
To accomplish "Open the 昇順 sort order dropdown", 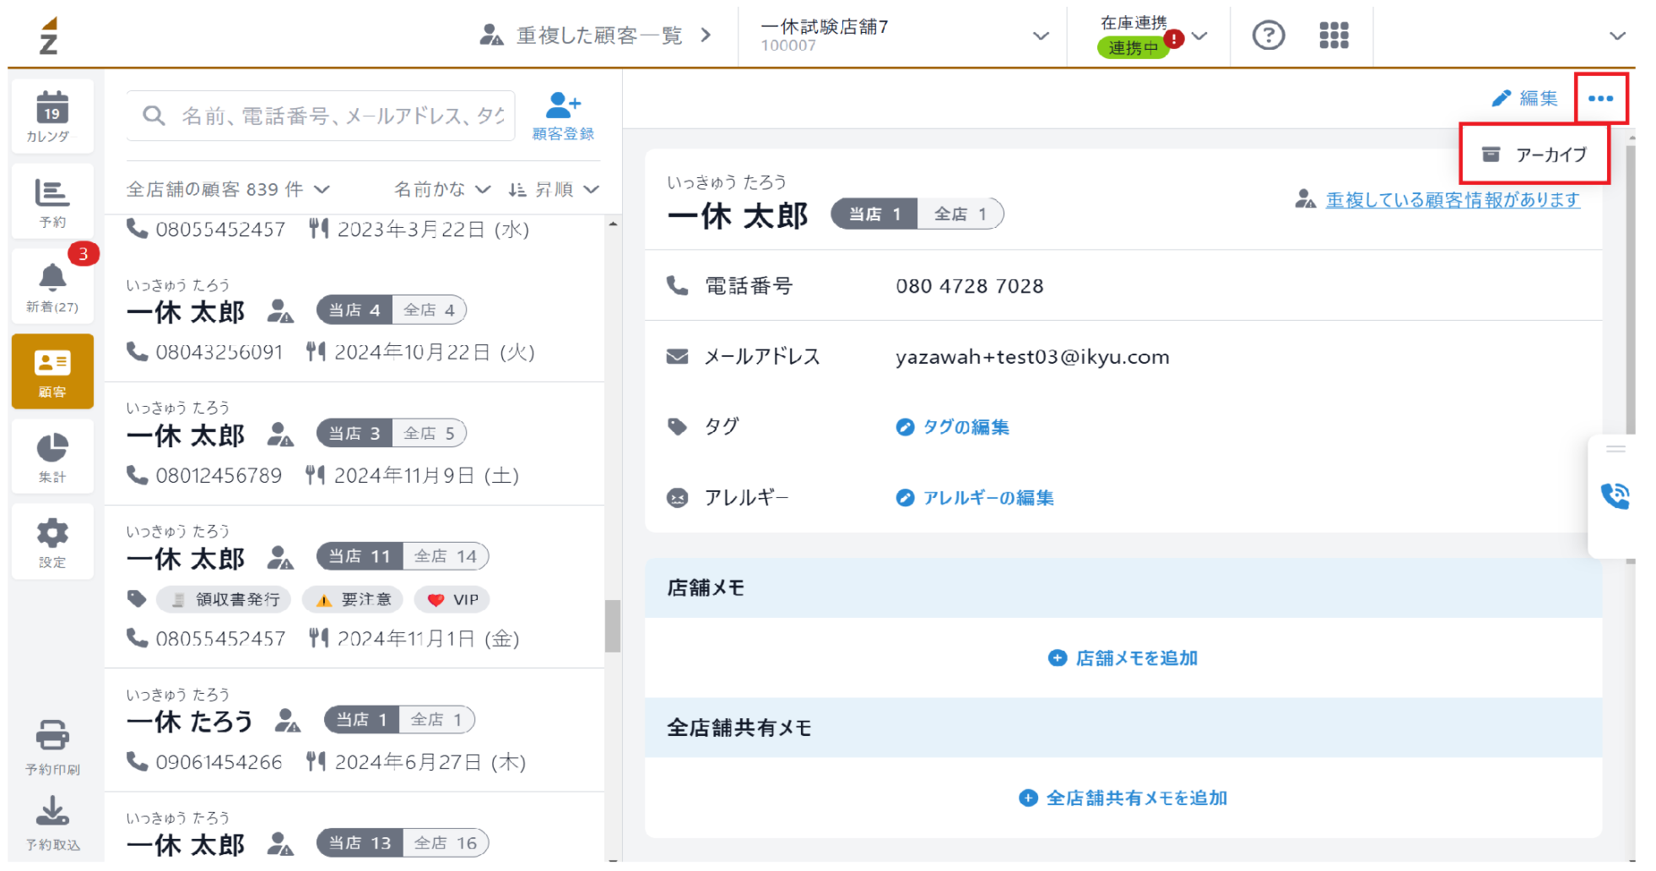I will (554, 189).
